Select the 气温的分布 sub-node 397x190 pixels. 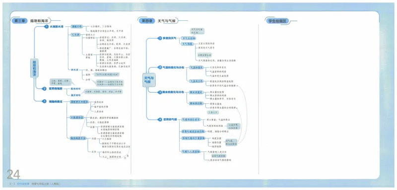pyautogui.click(x=197, y=81)
